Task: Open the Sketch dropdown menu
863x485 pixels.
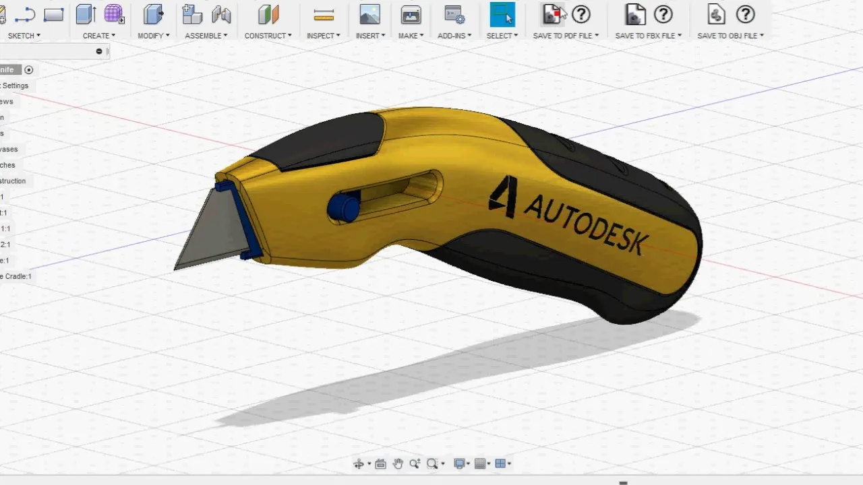Action: click(24, 36)
